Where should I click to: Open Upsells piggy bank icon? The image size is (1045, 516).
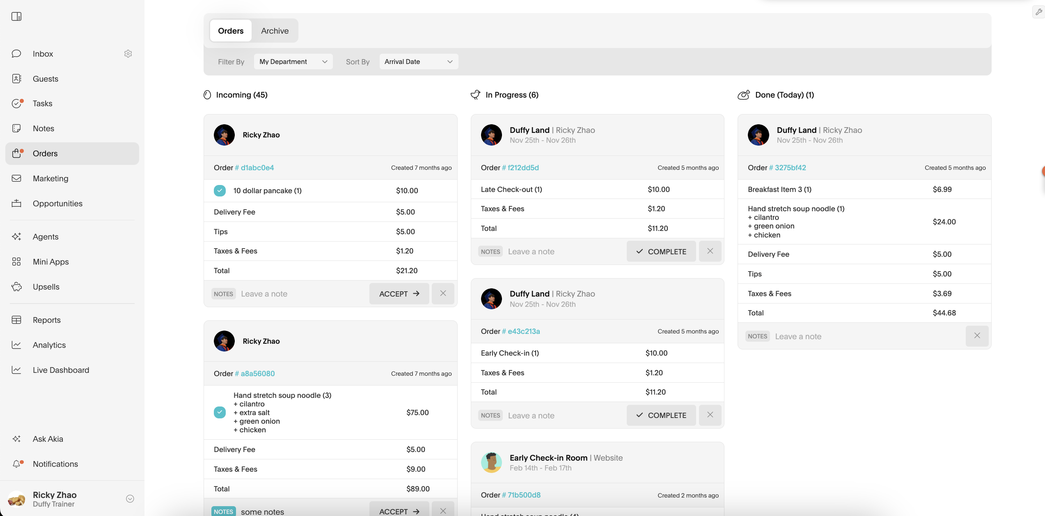pyautogui.click(x=16, y=287)
